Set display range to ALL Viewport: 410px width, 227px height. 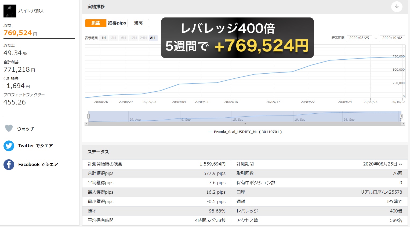(153, 38)
